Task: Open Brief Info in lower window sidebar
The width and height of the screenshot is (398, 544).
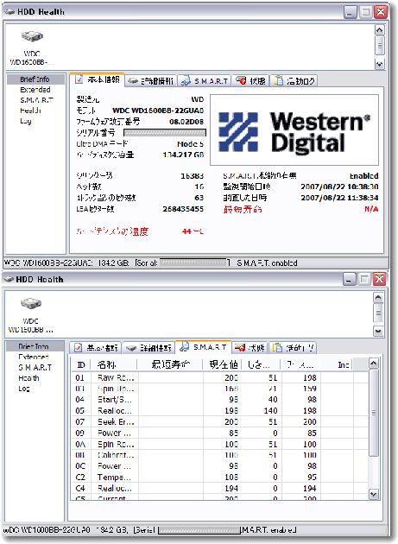Action: tap(34, 346)
